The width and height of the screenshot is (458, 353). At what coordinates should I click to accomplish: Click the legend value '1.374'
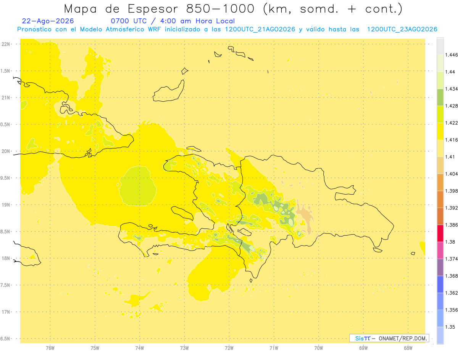click(452, 259)
